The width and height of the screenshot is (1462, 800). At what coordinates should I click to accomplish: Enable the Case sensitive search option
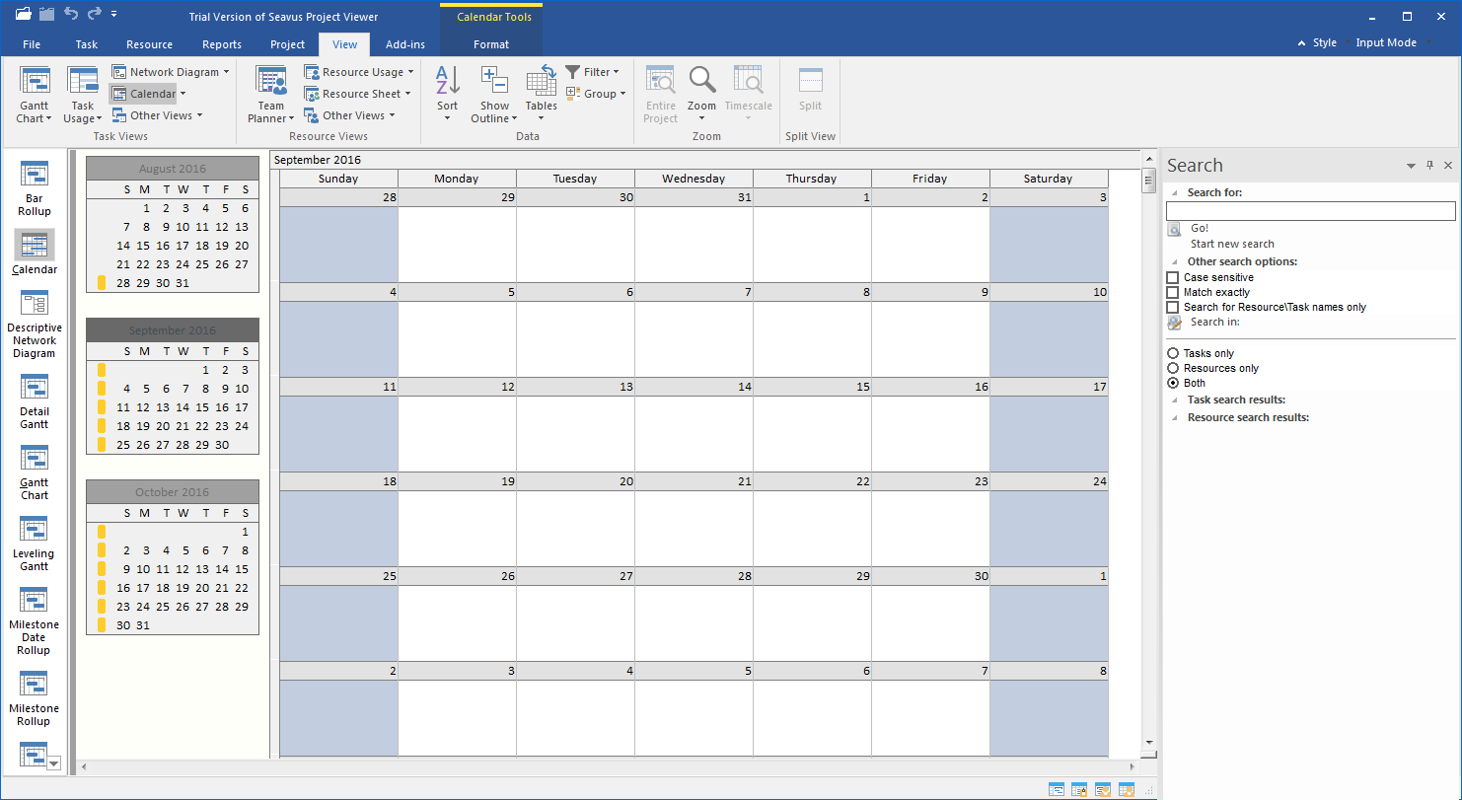point(1173,277)
